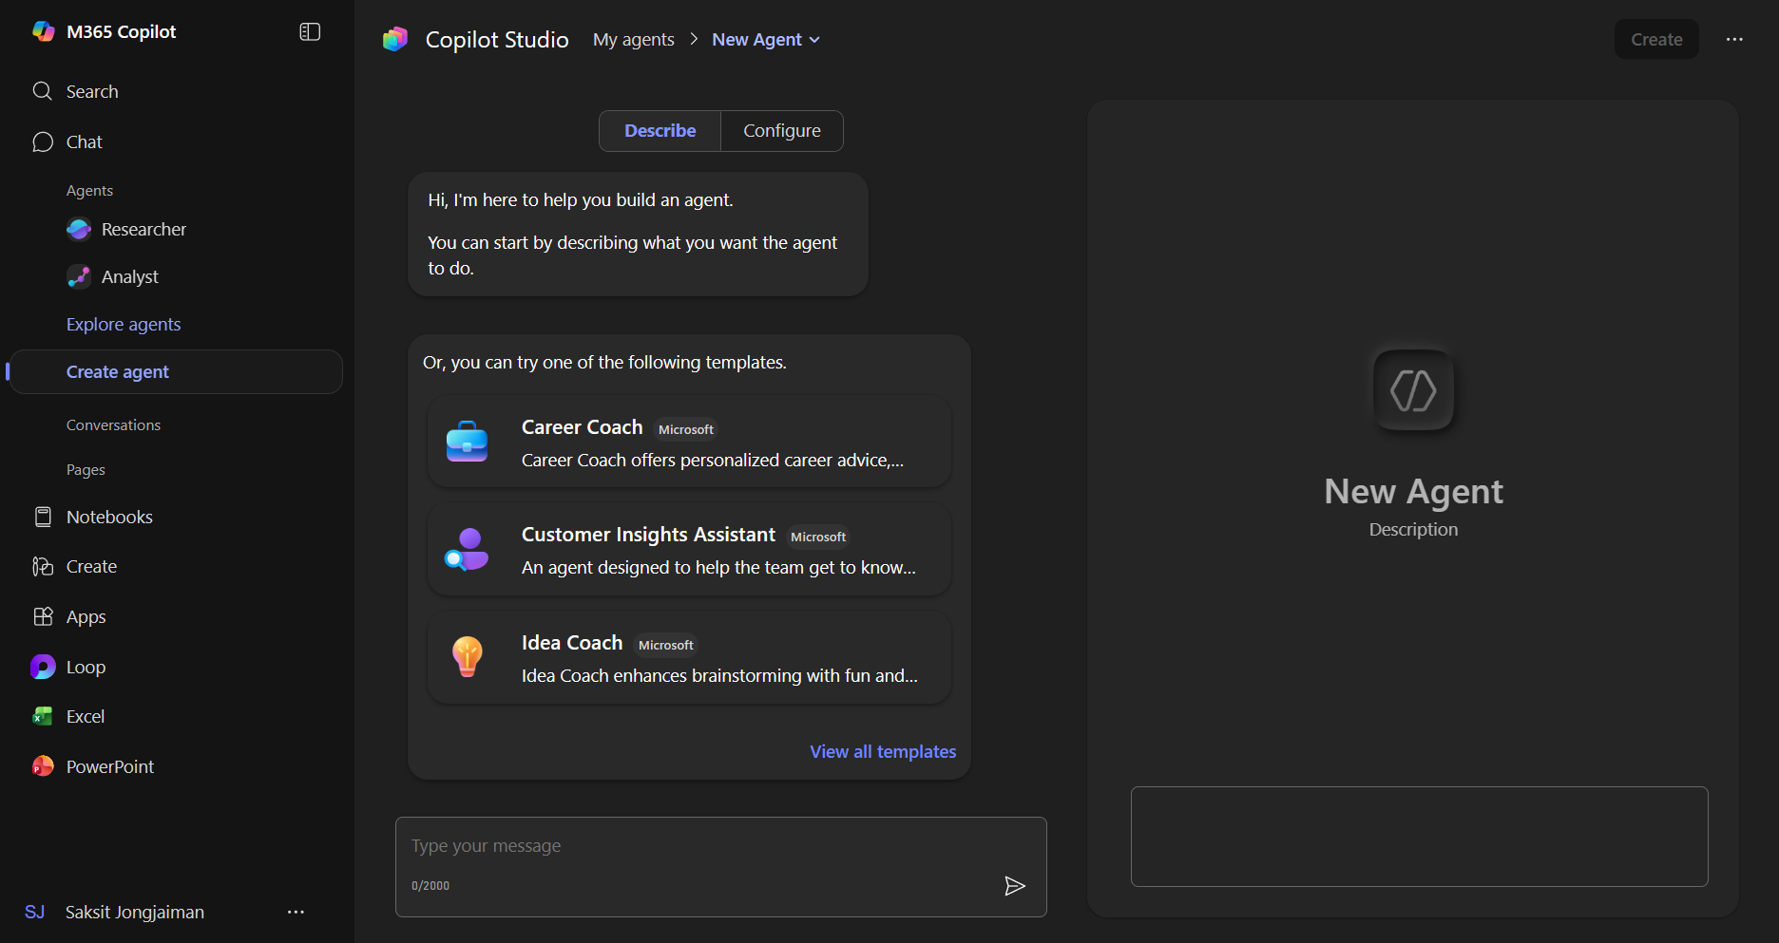Select the Idea Coach template card
Viewport: 1779px width, 943px height.
[x=688, y=657]
